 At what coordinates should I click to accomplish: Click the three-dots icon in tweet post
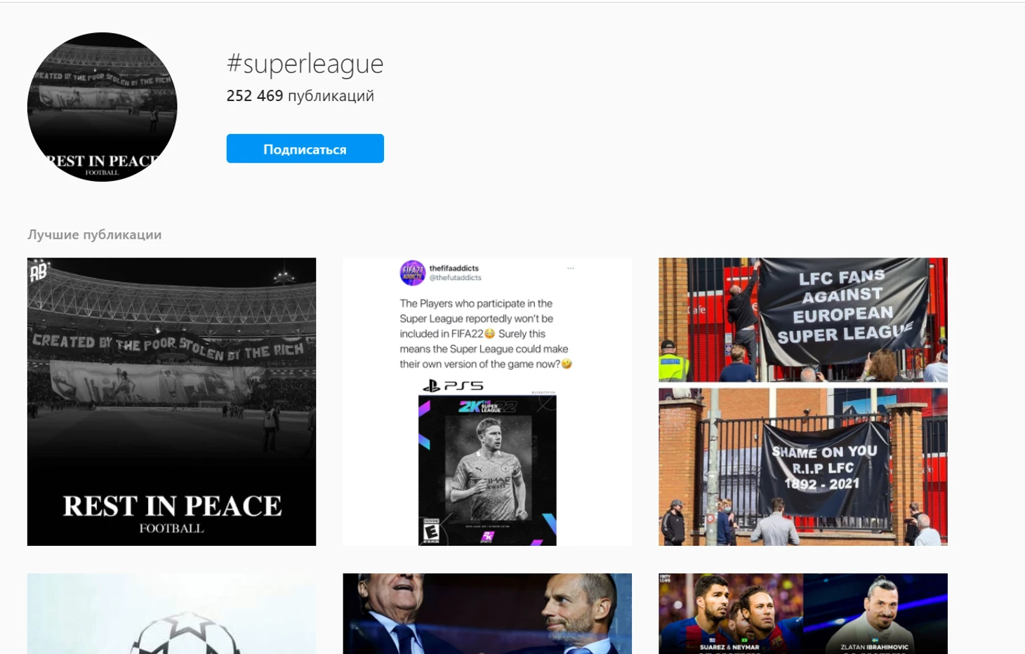(571, 268)
